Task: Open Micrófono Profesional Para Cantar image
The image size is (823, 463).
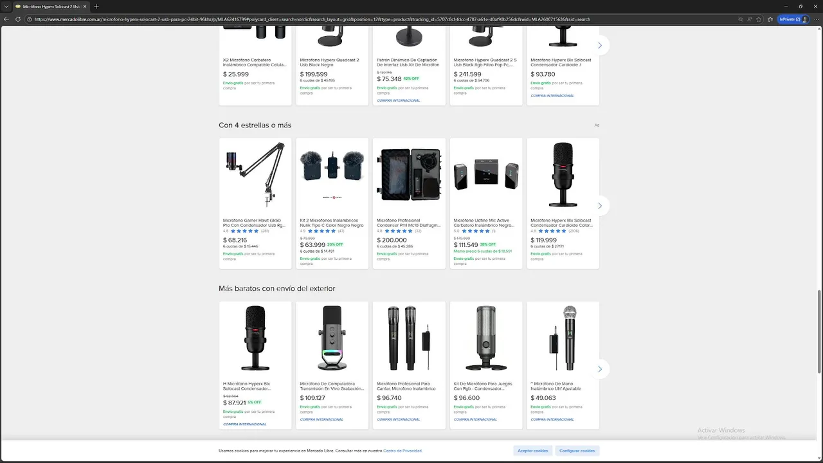Action: point(409,339)
